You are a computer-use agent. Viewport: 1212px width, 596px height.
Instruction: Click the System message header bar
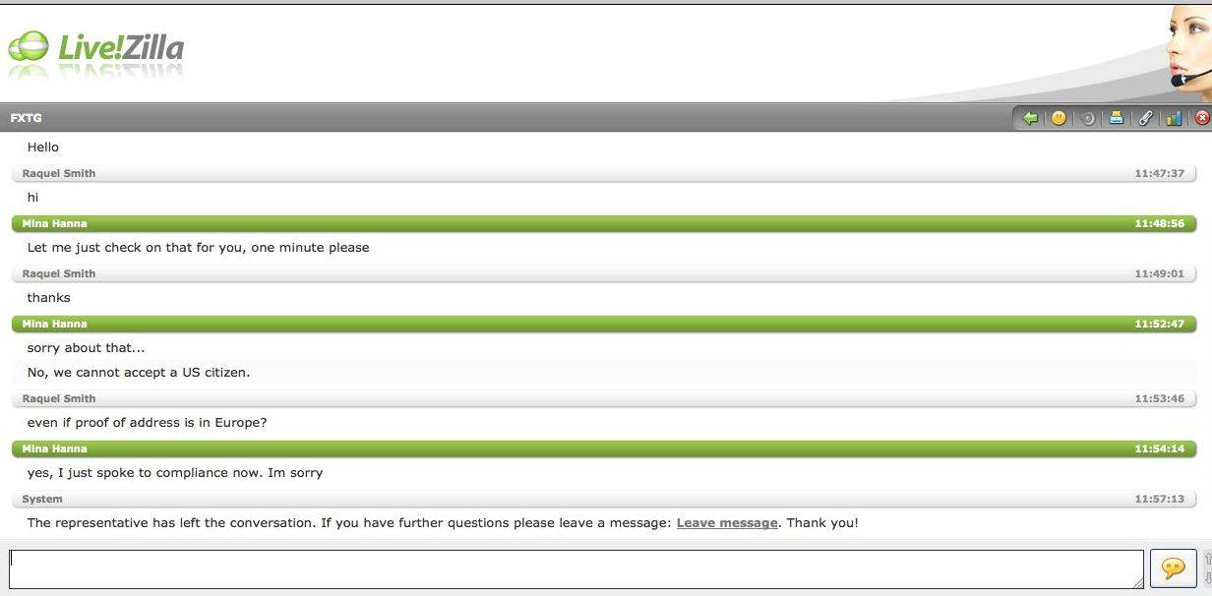click(604, 499)
